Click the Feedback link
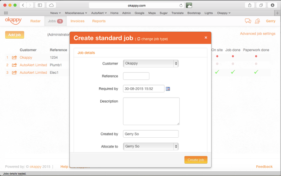281x176 pixels. [x=264, y=167]
